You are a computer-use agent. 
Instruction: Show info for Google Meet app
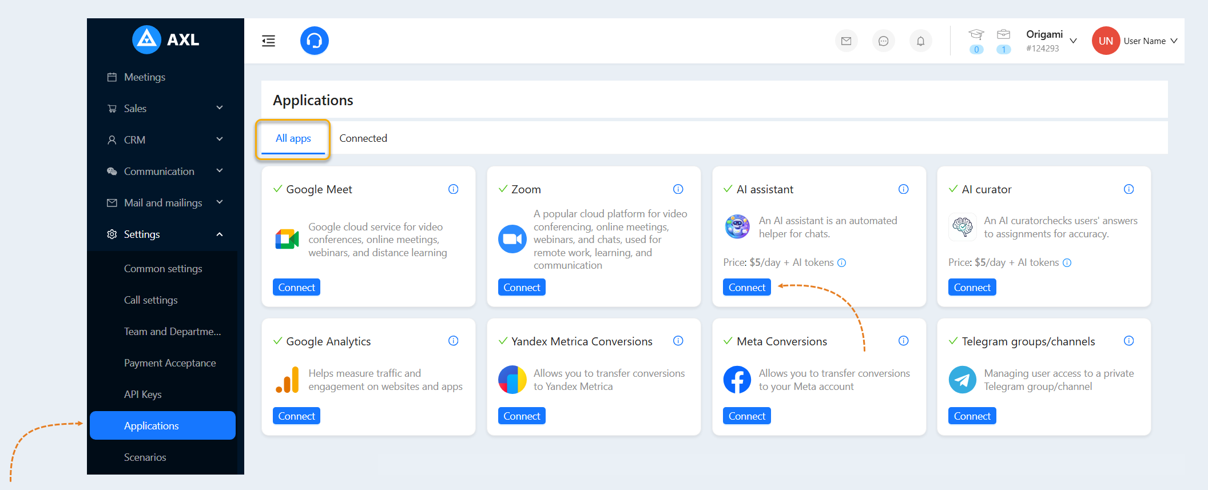tap(454, 189)
